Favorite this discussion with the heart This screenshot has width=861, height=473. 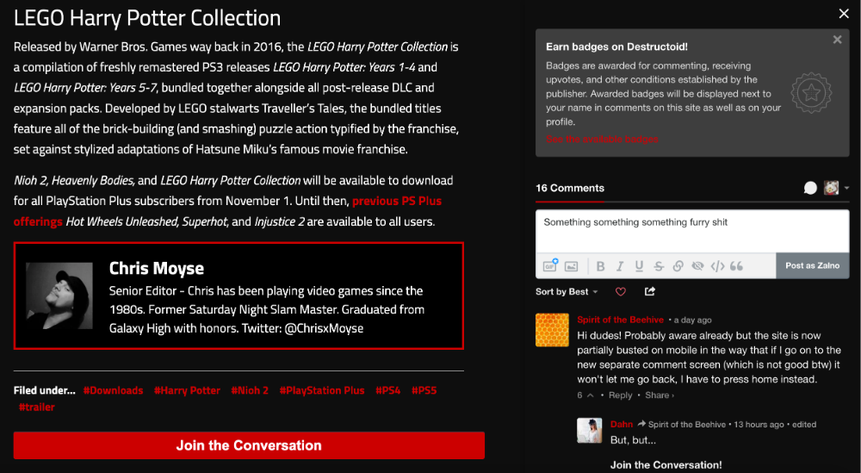point(620,292)
